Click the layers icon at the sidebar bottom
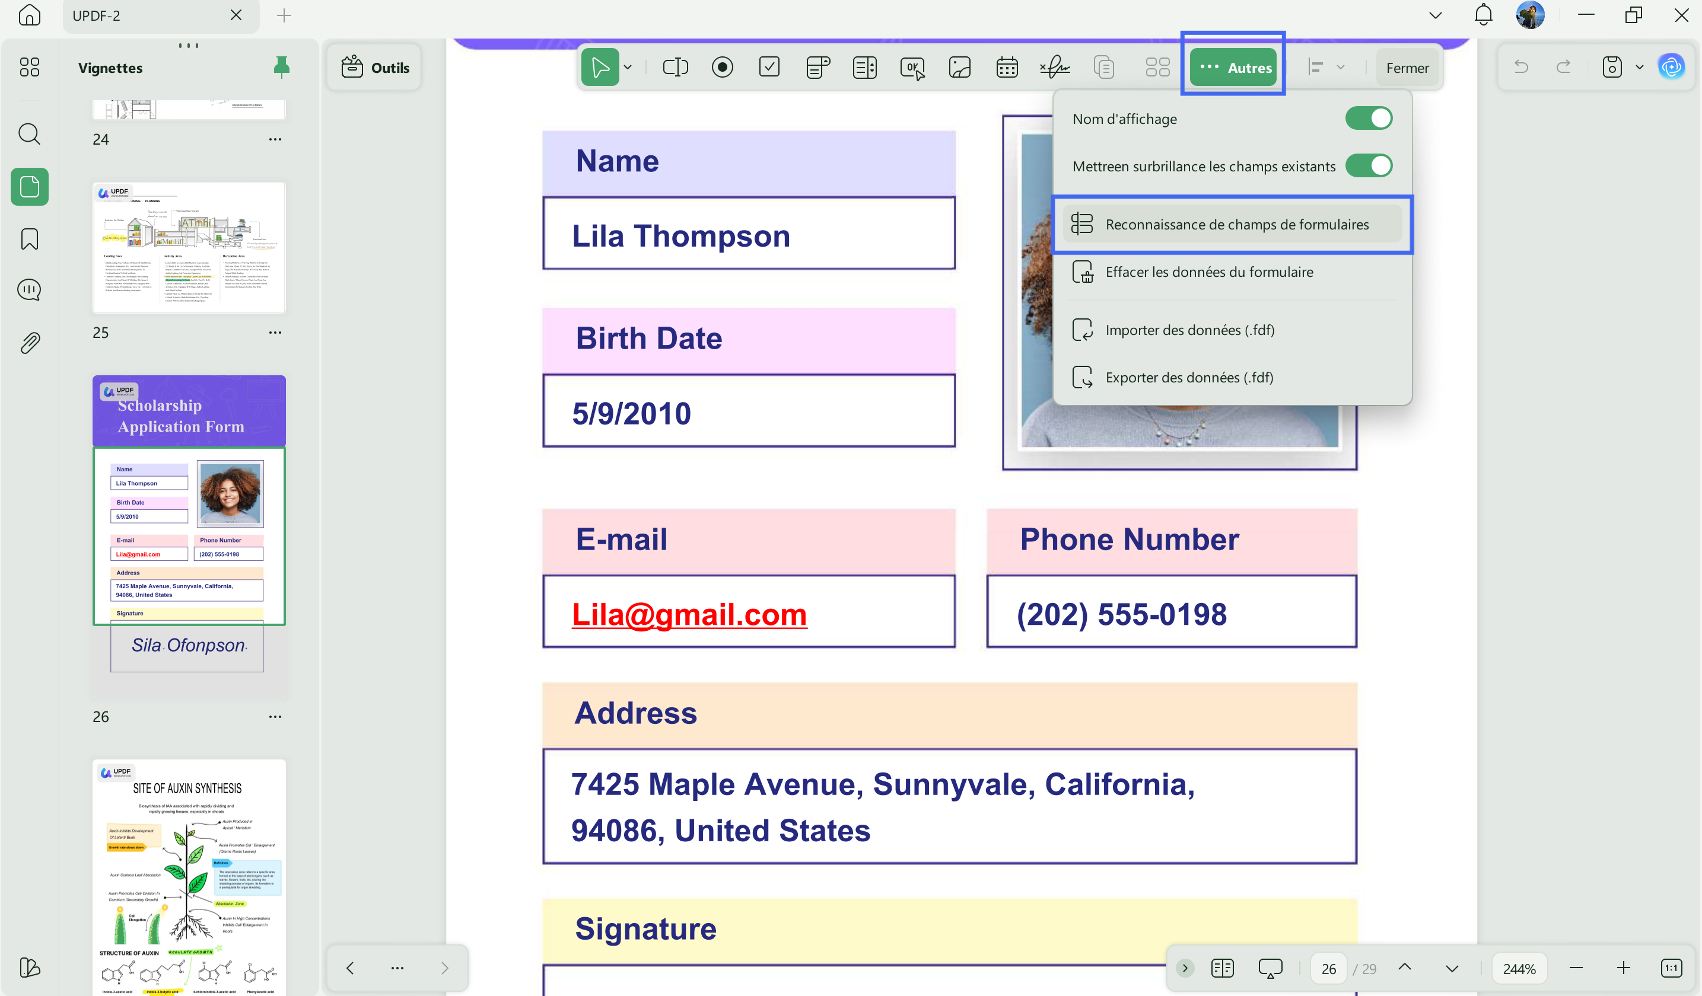The height and width of the screenshot is (996, 1702). click(29, 968)
